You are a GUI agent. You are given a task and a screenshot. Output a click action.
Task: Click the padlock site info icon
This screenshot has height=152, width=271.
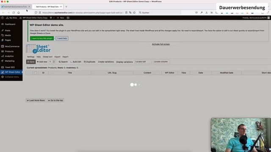(x=40, y=13)
